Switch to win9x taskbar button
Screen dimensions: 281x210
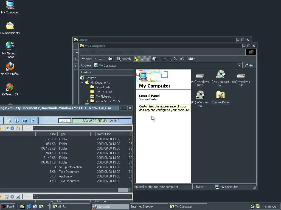[71, 206]
